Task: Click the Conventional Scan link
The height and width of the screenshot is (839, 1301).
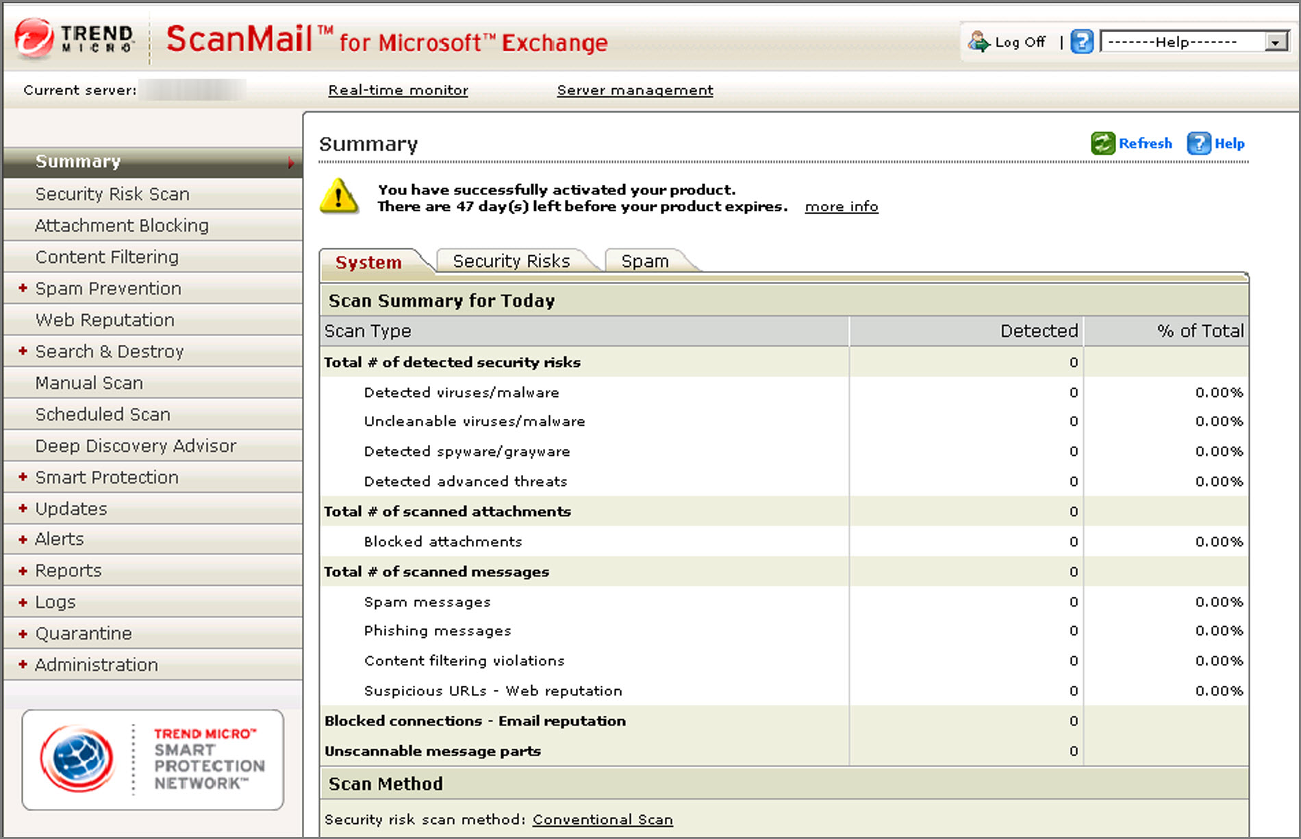Action: [603, 820]
